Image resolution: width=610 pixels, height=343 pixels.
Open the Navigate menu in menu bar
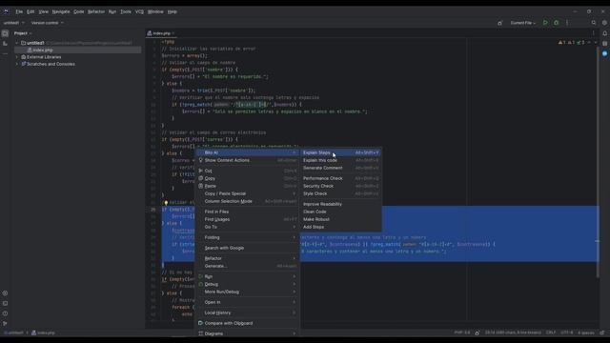pyautogui.click(x=61, y=11)
